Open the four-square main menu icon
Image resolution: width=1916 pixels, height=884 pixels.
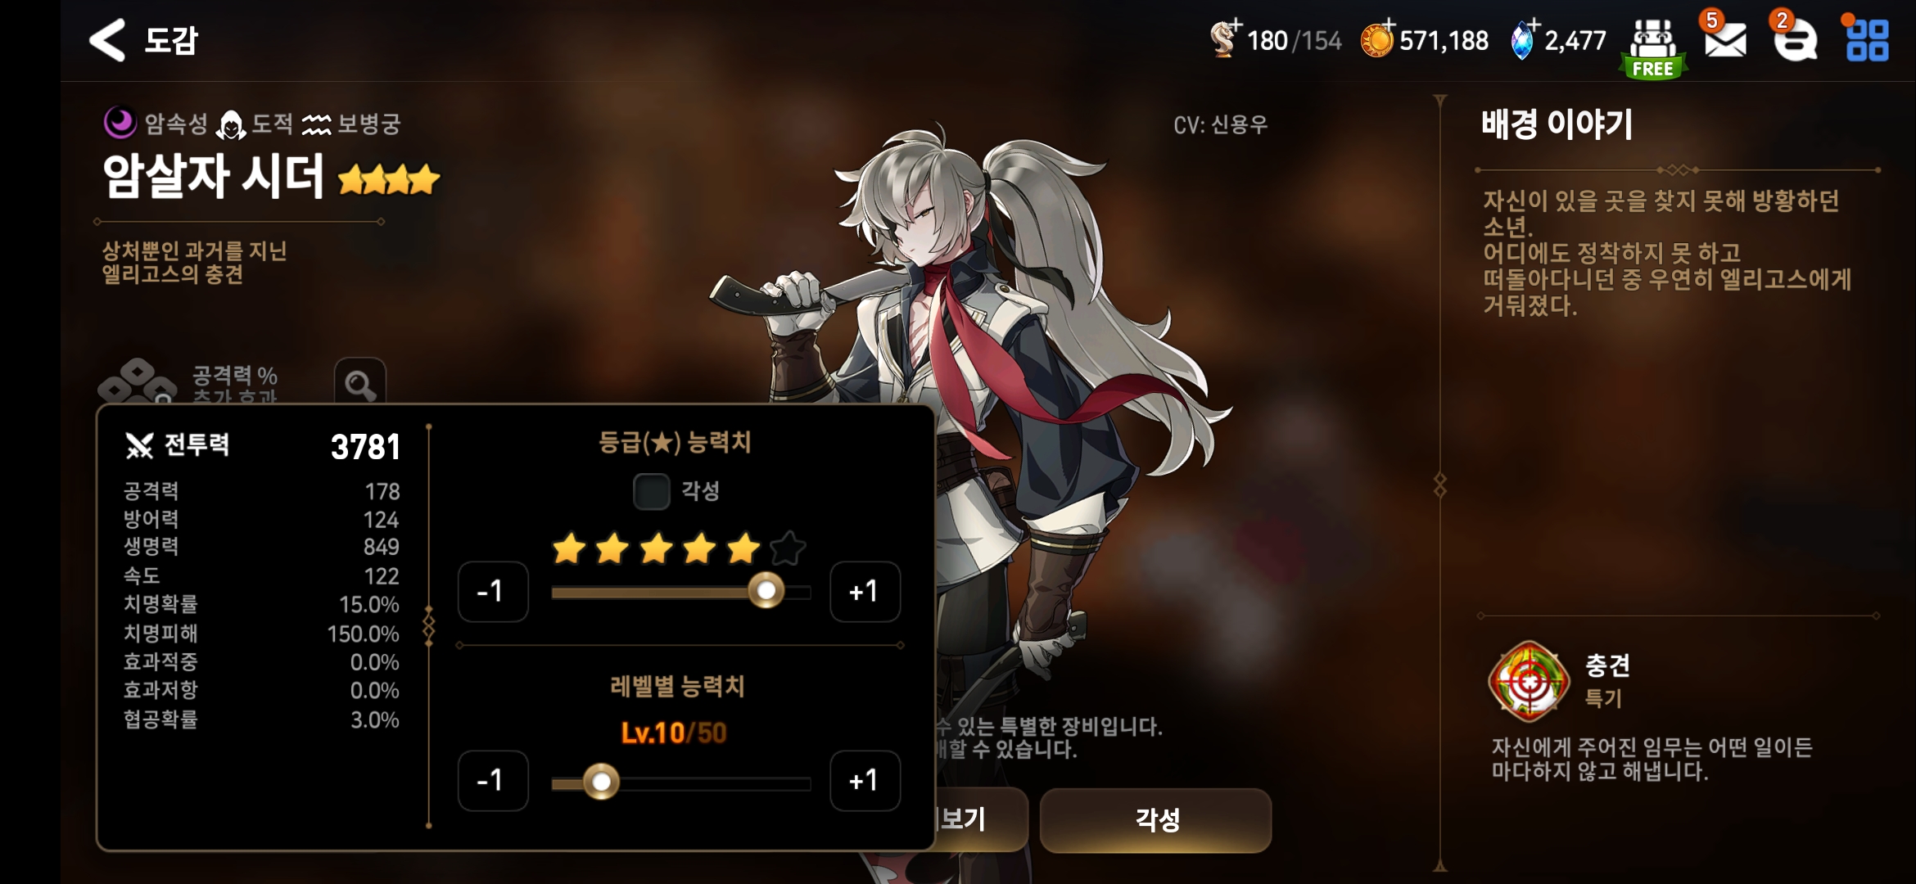coord(1867,40)
